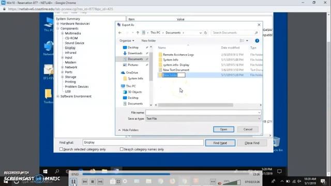The image size is (331, 186).
Task: Pause the video playback
Action: [x=73, y=181]
